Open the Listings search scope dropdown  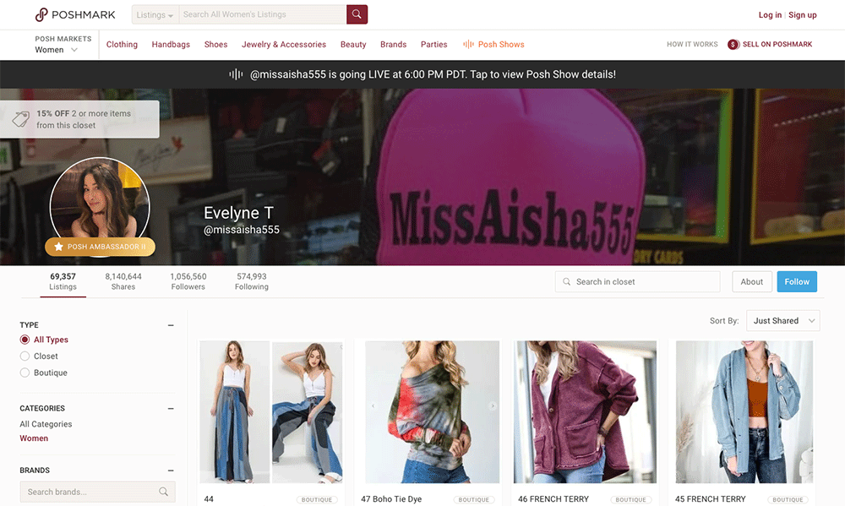pos(155,14)
